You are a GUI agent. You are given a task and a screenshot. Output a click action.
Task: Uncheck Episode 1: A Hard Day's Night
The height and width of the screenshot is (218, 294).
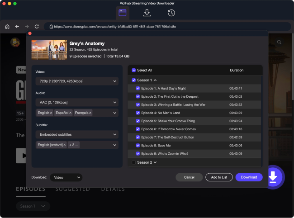[x=138, y=88]
